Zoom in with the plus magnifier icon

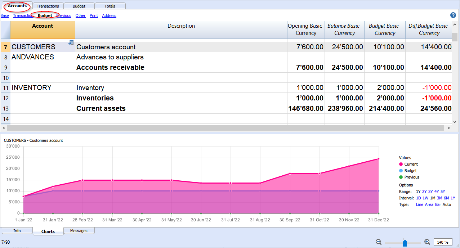click(x=427, y=242)
